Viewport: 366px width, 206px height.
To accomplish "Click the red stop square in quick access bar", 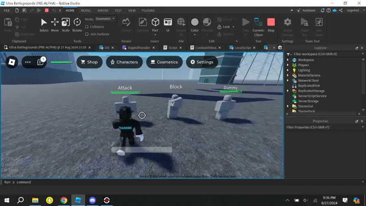I will (x=47, y=10).
